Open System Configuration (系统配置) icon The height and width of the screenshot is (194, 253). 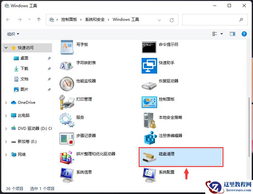(149, 175)
